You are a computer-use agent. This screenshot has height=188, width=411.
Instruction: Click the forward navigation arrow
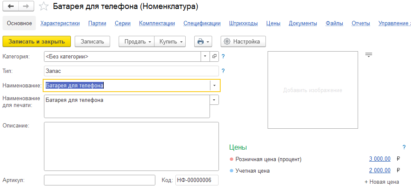point(26,6)
